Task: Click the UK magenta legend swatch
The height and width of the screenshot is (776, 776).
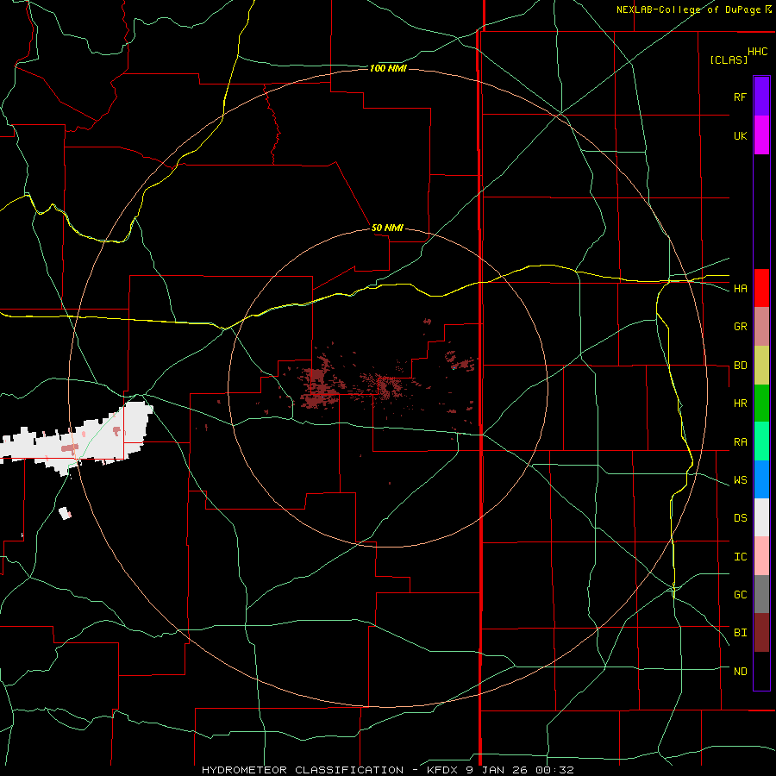Action: pos(761,135)
